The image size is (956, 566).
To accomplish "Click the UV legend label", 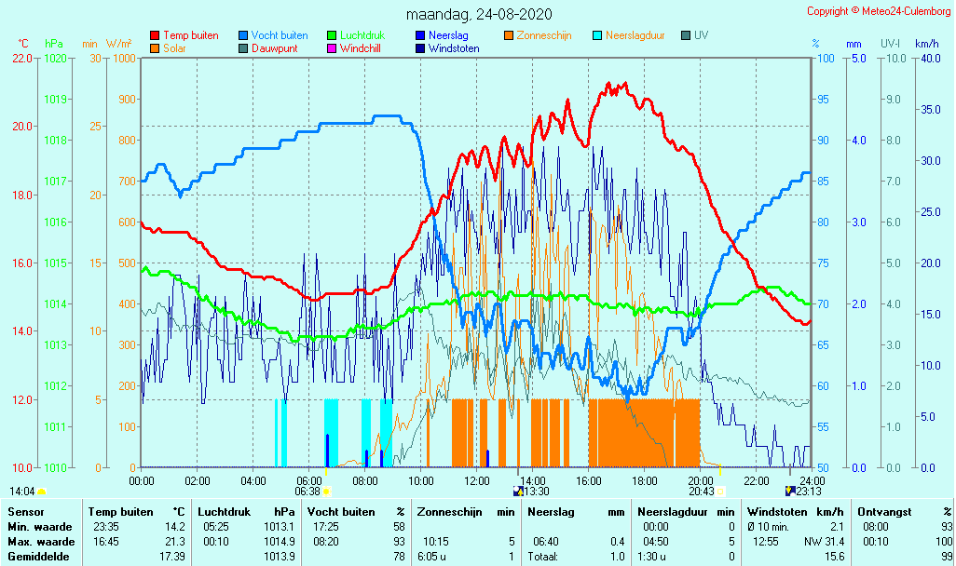I will click(701, 35).
